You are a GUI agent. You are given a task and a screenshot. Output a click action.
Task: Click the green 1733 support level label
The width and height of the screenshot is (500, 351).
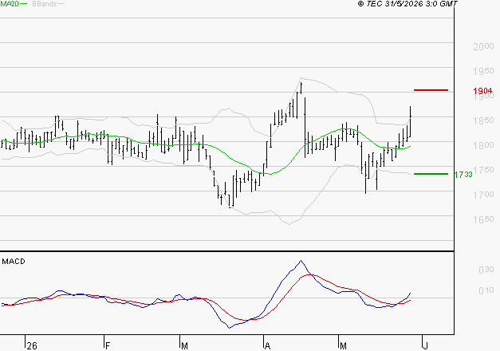[x=463, y=175]
